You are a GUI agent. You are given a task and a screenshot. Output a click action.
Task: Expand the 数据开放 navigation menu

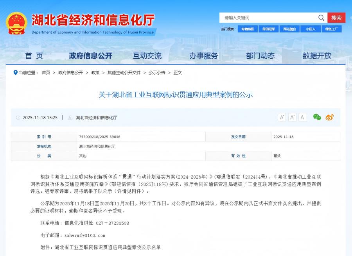coord(317,56)
